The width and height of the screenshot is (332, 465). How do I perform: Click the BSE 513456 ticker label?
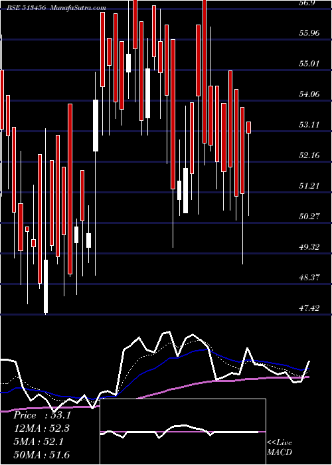click(27, 8)
